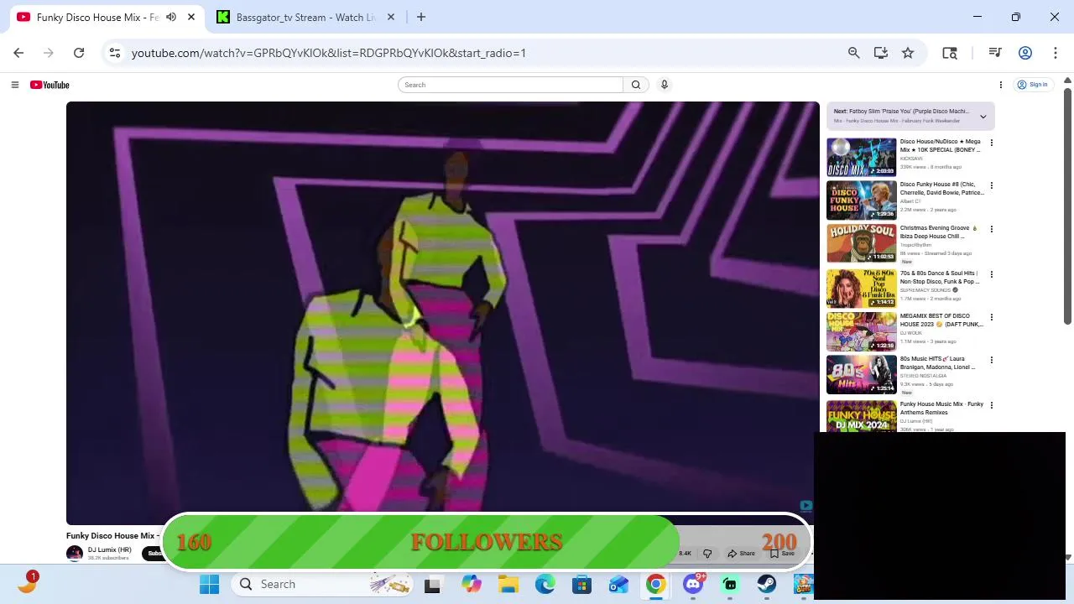Open the YouTube guide hamburger menu
Image resolution: width=1074 pixels, height=604 pixels.
14,85
